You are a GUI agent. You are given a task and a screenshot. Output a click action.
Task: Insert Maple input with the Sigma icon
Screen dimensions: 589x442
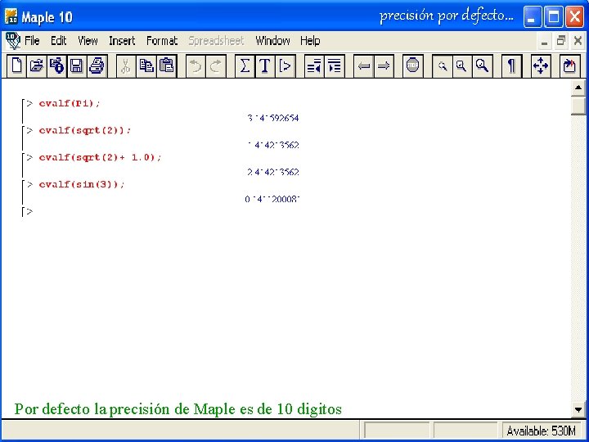[x=245, y=66]
